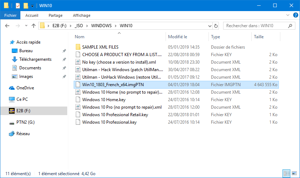This screenshot has height=178, width=300.
Task: Switch to the Affichage ribbon tab
Action: coord(82,15)
